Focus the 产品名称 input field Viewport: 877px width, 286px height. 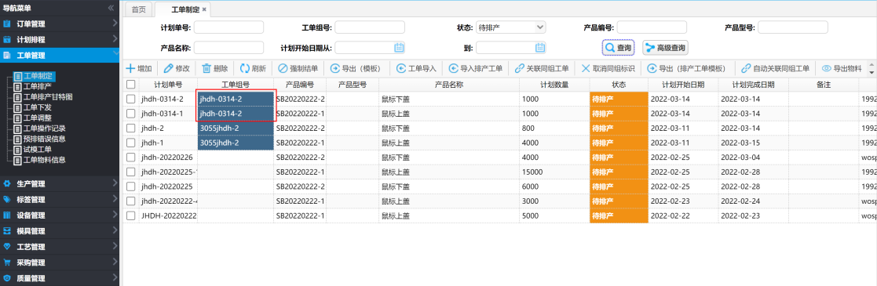[228, 48]
